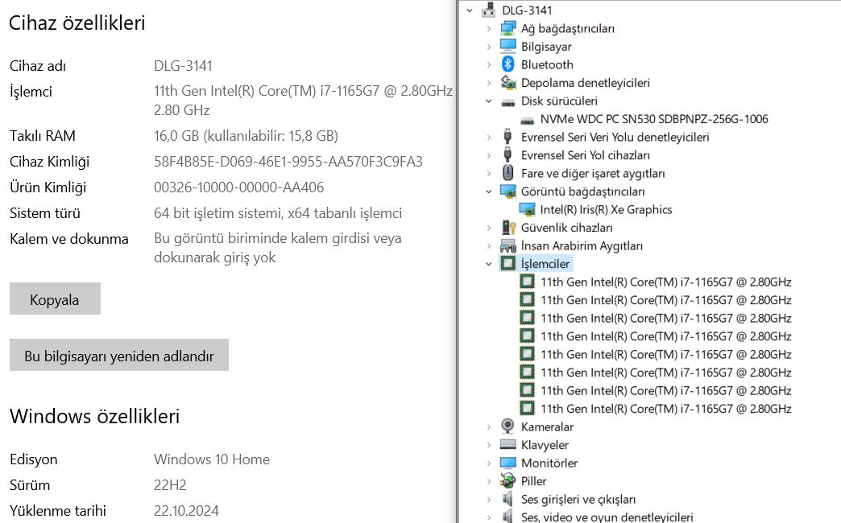841x523 pixels.
Task: Click the Ürün Kimliği value 00326-10000
Action: pos(238,187)
